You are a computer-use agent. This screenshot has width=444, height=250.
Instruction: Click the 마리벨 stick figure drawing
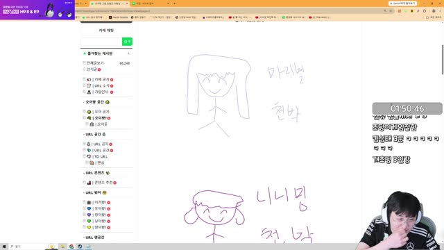pyautogui.click(x=219, y=95)
